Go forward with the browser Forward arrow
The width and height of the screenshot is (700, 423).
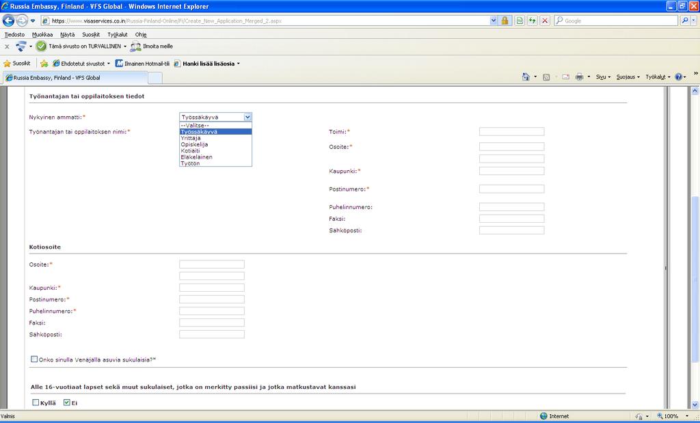[x=22, y=21]
